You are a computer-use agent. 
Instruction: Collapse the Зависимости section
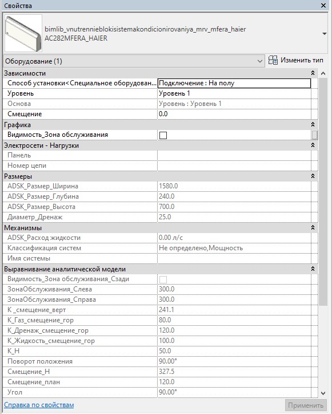313,73
